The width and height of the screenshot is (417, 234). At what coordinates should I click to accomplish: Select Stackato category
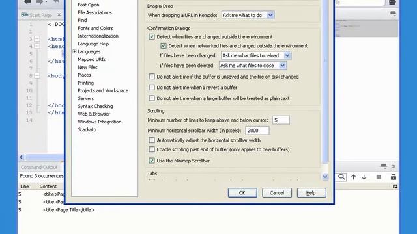click(87, 129)
